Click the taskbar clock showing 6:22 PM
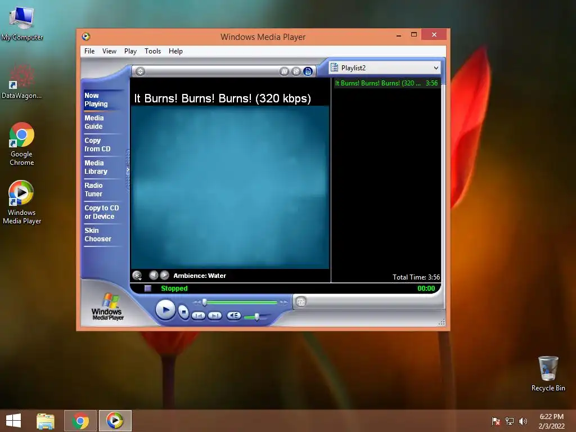The image size is (576, 432). tap(551, 421)
